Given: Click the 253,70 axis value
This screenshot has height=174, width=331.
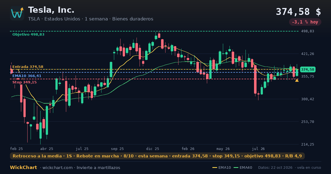Looking at the screenshot, I should tap(308, 122).
